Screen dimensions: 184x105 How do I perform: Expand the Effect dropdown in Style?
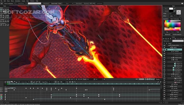click(x=176, y=16)
